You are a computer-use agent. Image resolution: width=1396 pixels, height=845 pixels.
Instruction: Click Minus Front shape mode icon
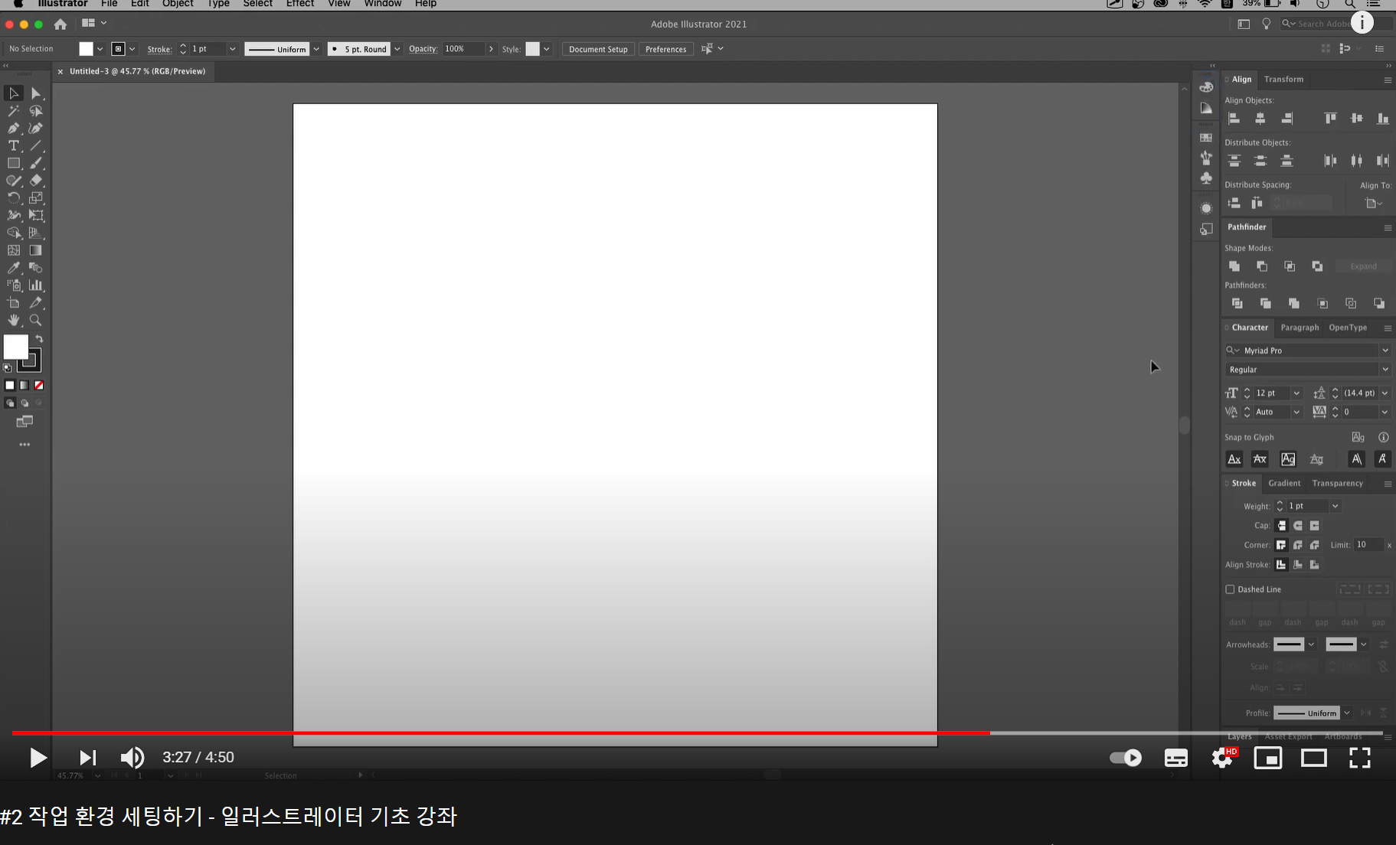[x=1262, y=266]
